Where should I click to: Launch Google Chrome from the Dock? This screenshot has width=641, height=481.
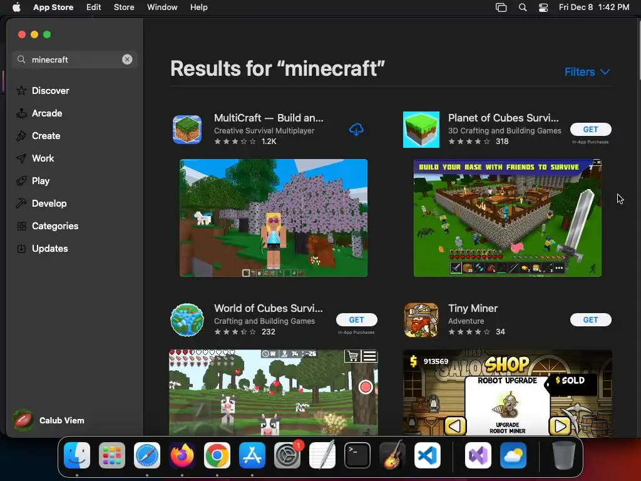point(217,455)
